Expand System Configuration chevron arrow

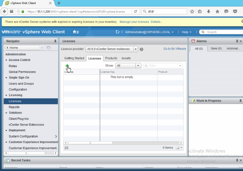point(56,136)
